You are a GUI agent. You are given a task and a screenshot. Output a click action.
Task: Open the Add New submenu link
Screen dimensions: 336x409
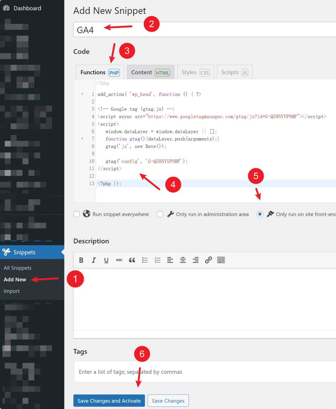15,279
